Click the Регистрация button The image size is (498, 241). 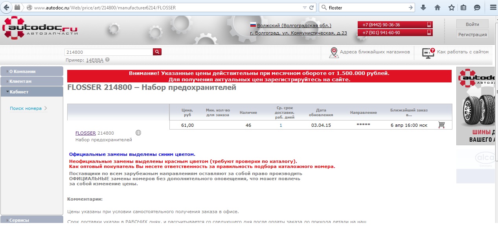[472, 34]
